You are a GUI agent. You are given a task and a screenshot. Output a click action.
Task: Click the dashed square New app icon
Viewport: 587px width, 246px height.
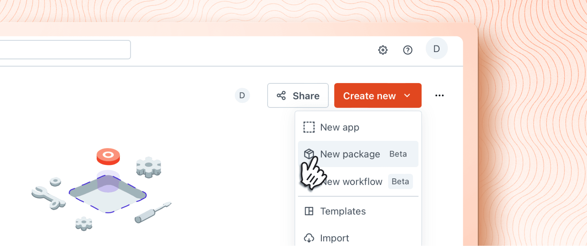pos(309,127)
